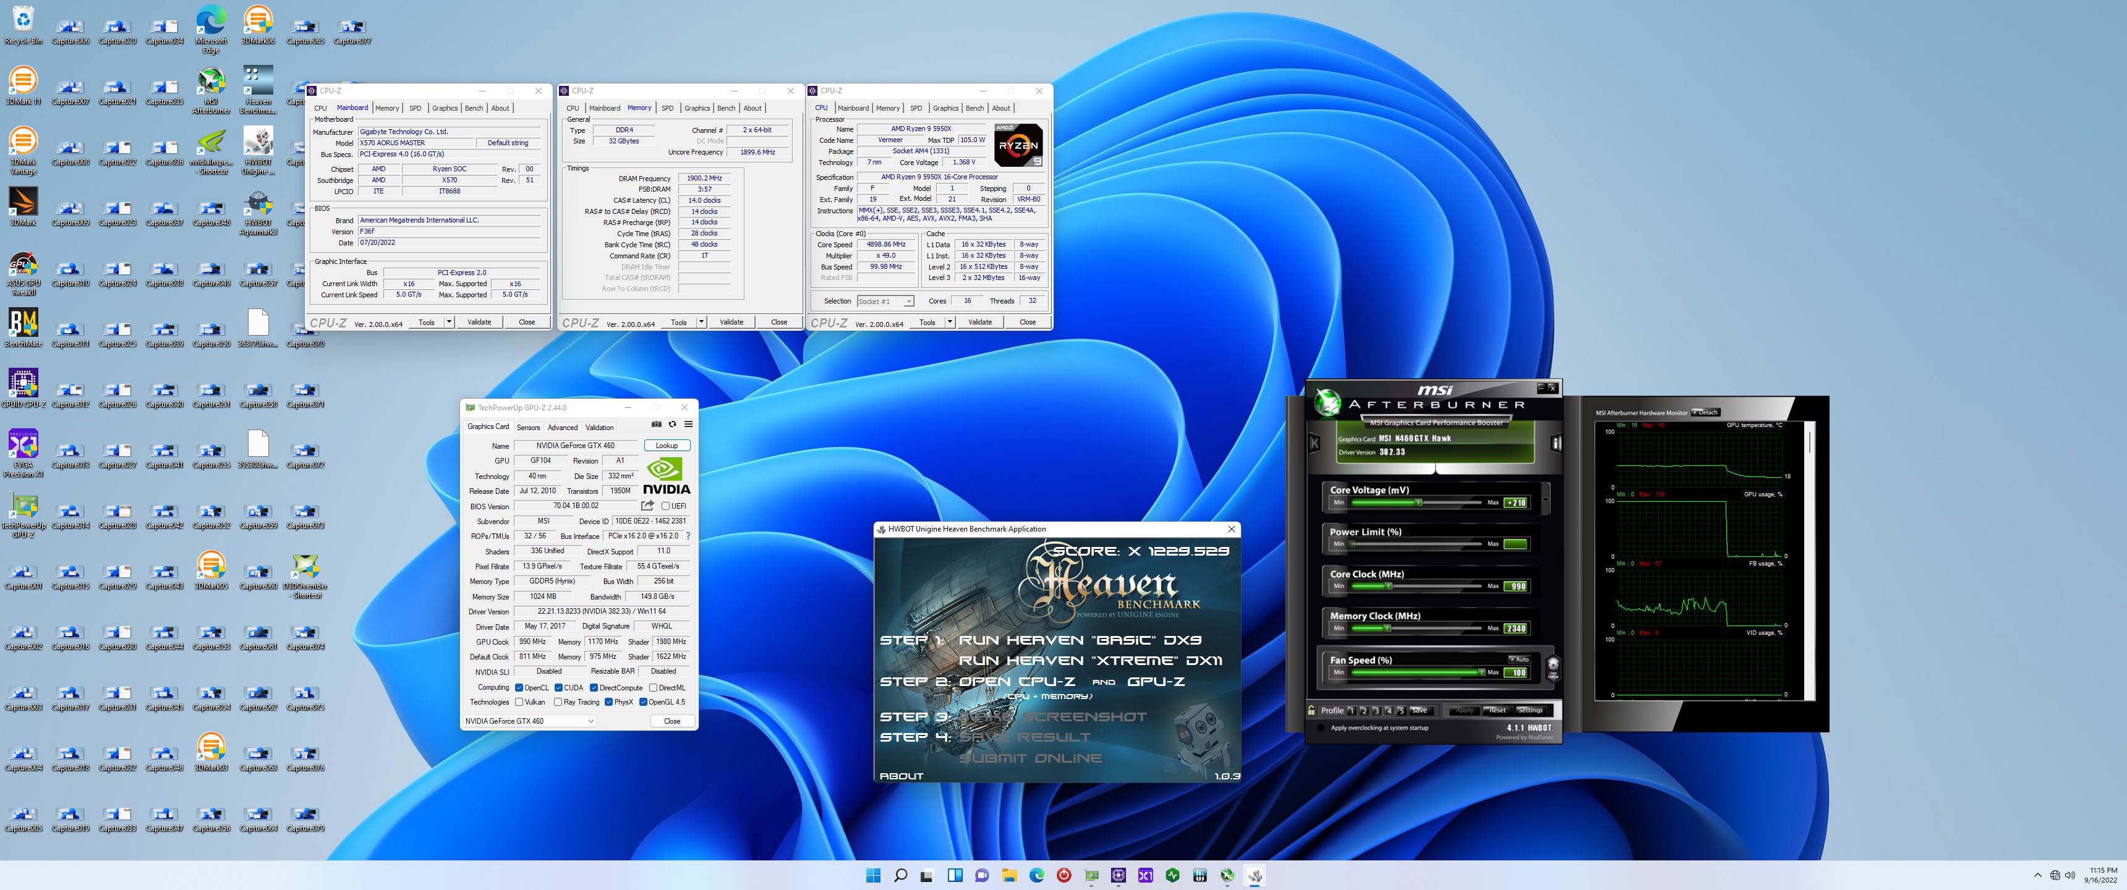Toggle the Ray Tracing checkbox in GPU-Z
2127x890 pixels.
pos(558,701)
